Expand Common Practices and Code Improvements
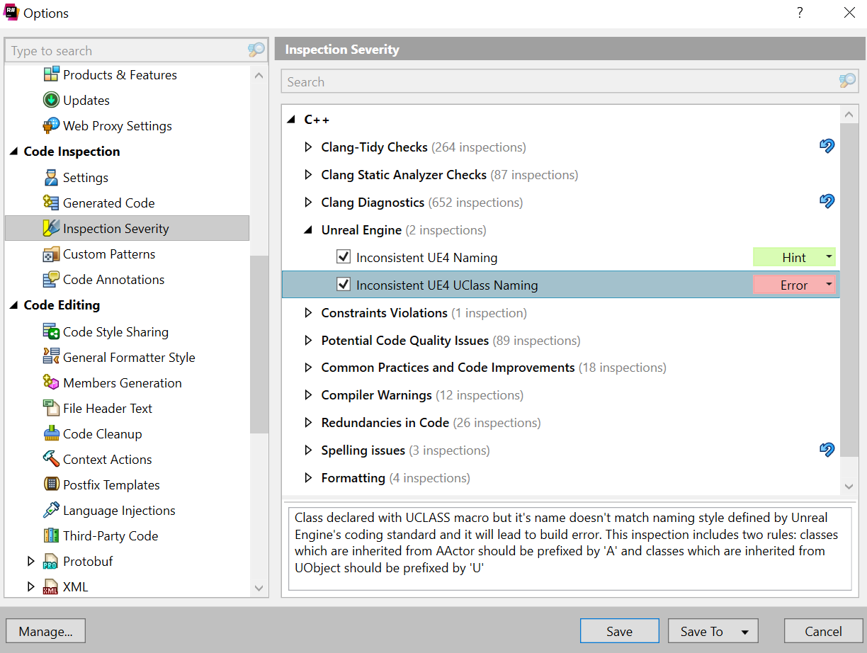Viewport: 867px width, 653px height. [308, 368]
